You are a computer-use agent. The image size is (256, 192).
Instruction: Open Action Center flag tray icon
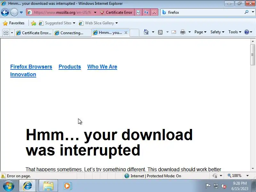coord(208,186)
